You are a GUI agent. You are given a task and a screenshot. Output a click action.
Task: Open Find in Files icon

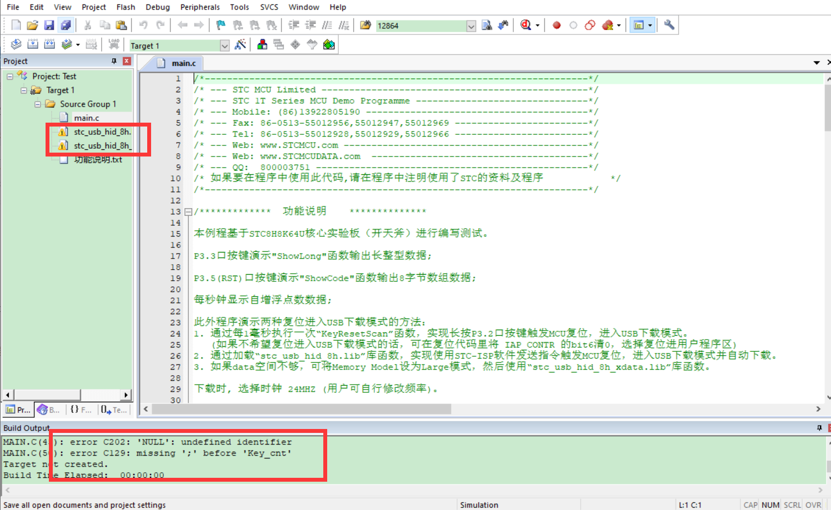[366, 25]
